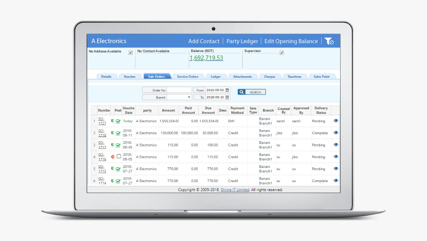Switch to the Cheque tab
The image size is (427, 241).
click(x=270, y=77)
